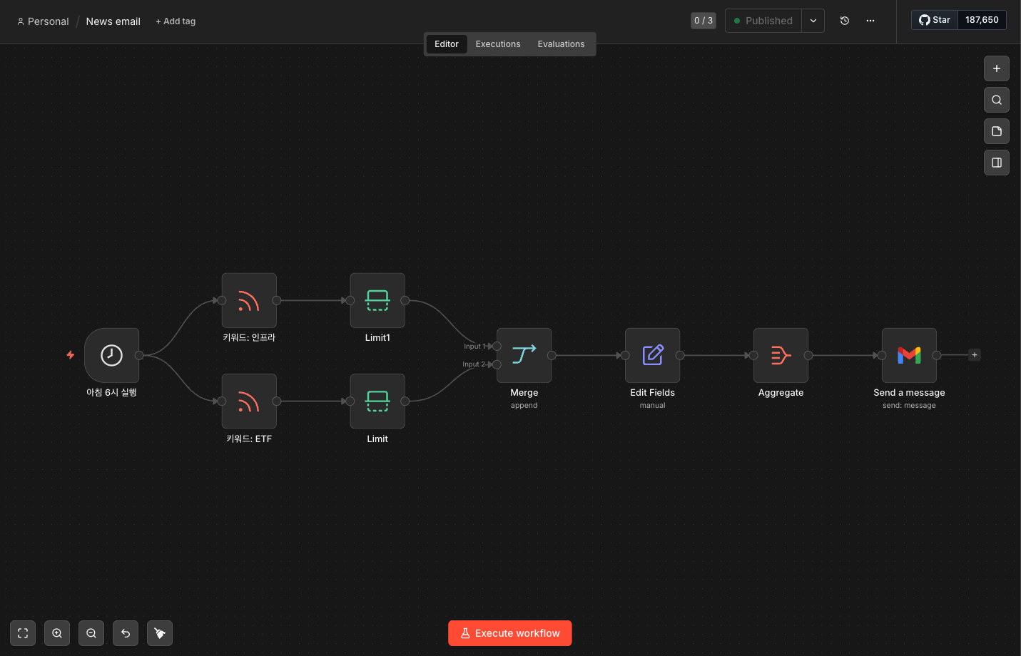
Task: Click the send: message subtitle
Action: 909,406
